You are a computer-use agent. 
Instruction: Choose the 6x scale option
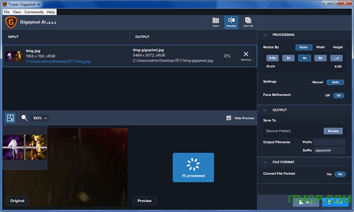click(320, 58)
